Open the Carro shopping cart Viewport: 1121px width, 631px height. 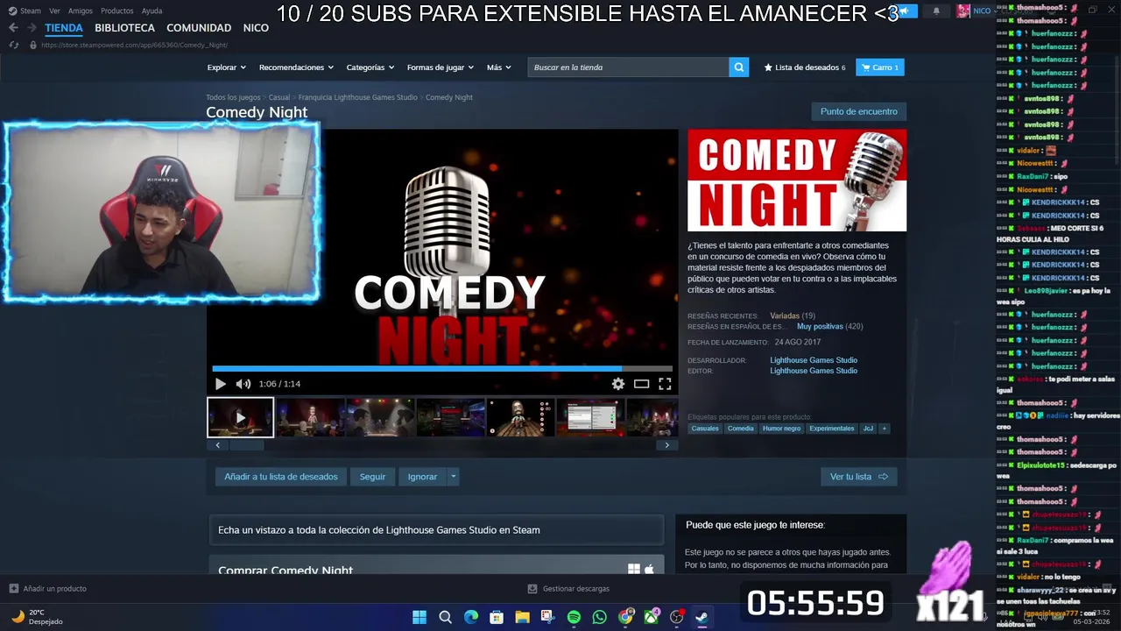pos(880,67)
